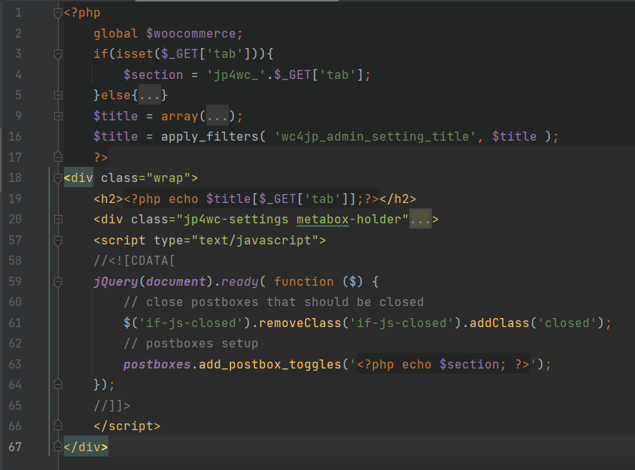The height and width of the screenshot is (470, 635).
Task: Click ellipsis after metabox-holder class attribute
Action: tap(420, 220)
